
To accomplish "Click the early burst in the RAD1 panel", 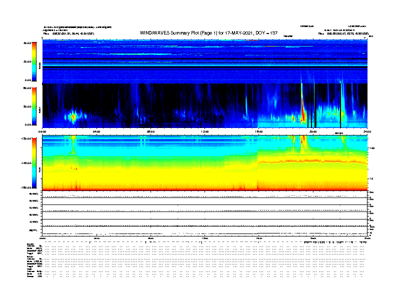I will point(73,116).
